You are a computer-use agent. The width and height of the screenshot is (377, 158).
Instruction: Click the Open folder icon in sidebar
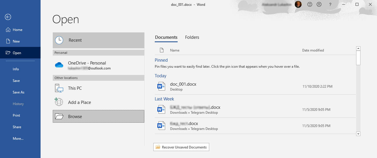(x=8, y=53)
